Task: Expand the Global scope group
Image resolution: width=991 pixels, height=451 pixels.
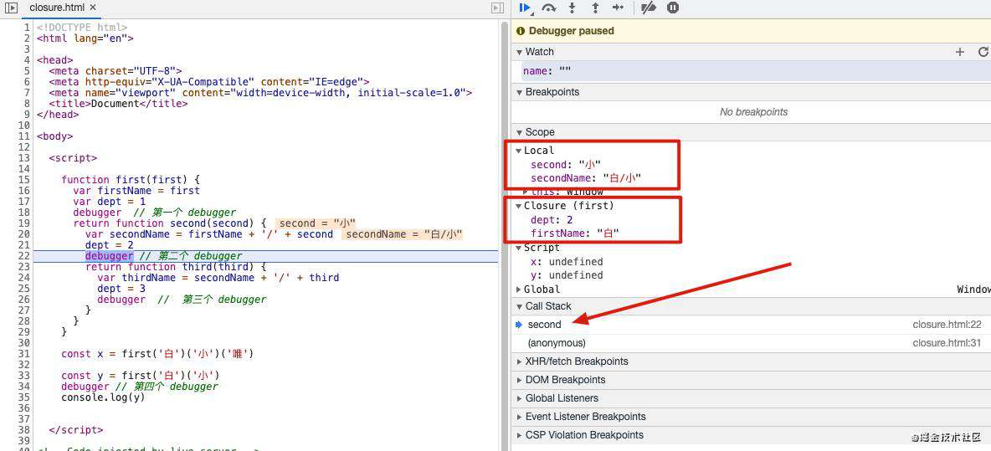Action: coord(519,290)
